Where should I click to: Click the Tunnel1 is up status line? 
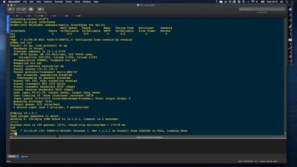[x=39, y=45]
